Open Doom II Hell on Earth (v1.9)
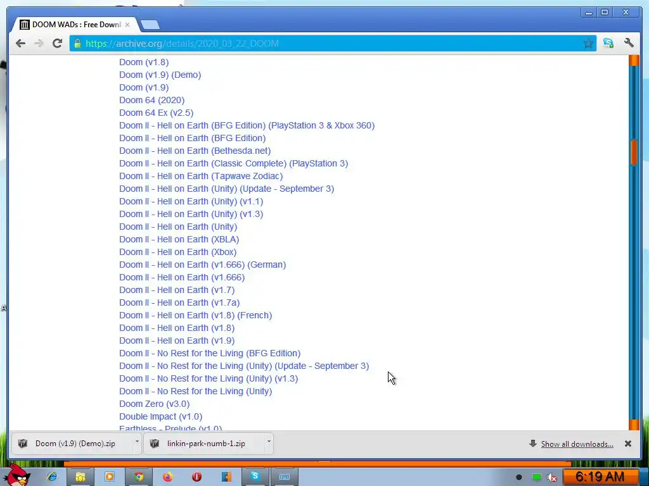Viewport: 649px width, 486px height. pos(177,340)
